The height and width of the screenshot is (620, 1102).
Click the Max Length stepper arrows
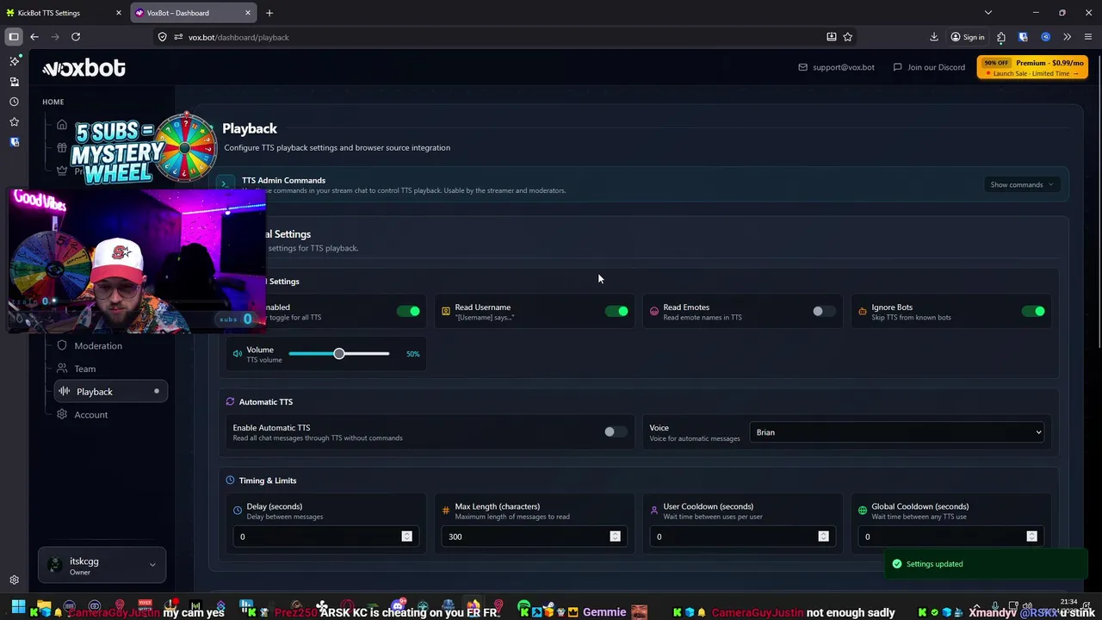pos(615,536)
